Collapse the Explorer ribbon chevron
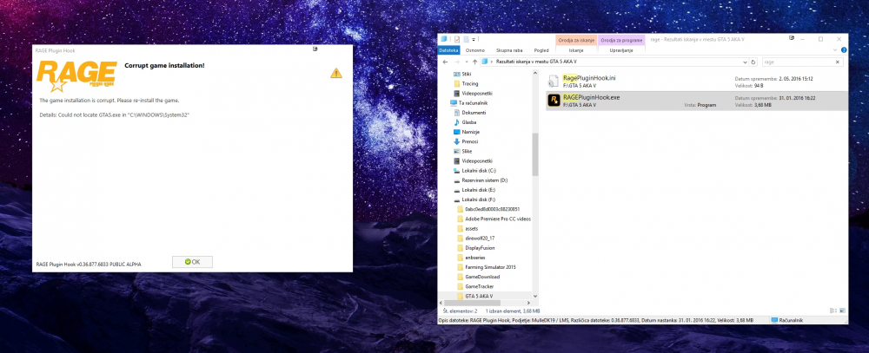This screenshot has height=353, width=869. 835,49
